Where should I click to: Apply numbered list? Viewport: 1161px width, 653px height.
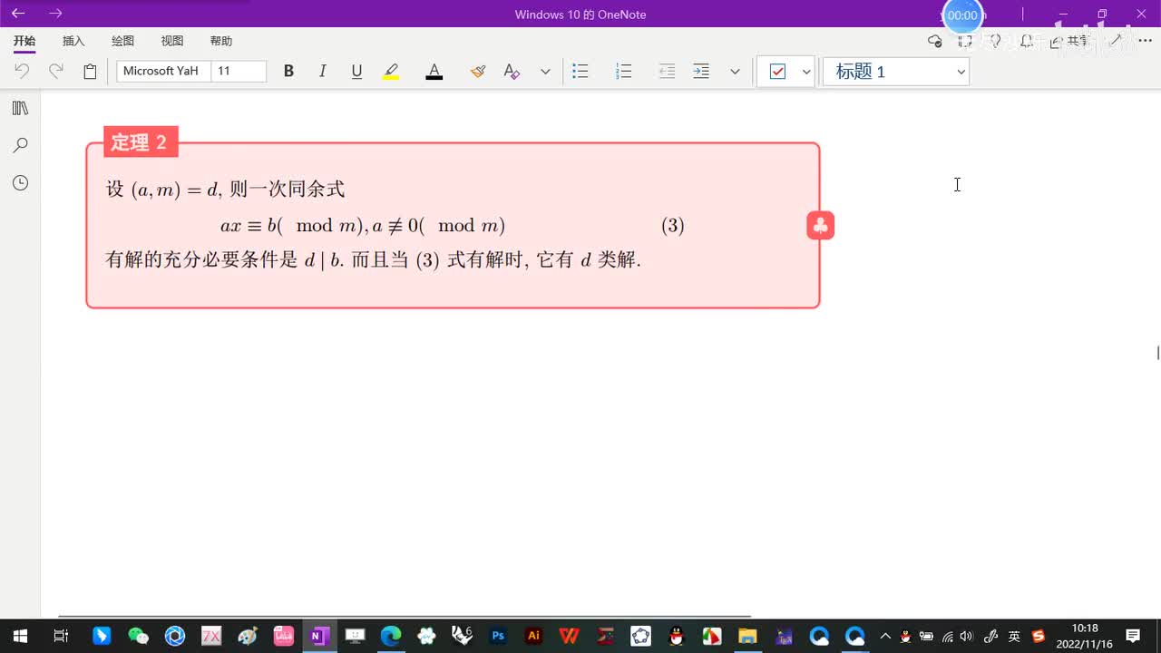pos(623,71)
